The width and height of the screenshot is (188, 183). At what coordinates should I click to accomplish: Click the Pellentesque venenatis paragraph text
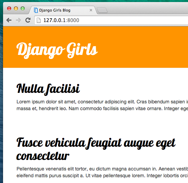point(102,172)
